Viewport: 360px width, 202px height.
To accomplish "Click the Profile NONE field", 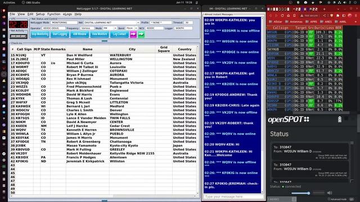I will pos(161,22).
